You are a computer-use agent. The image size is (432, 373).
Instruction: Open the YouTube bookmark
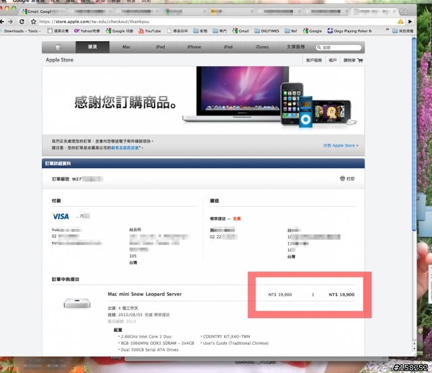tap(150, 31)
